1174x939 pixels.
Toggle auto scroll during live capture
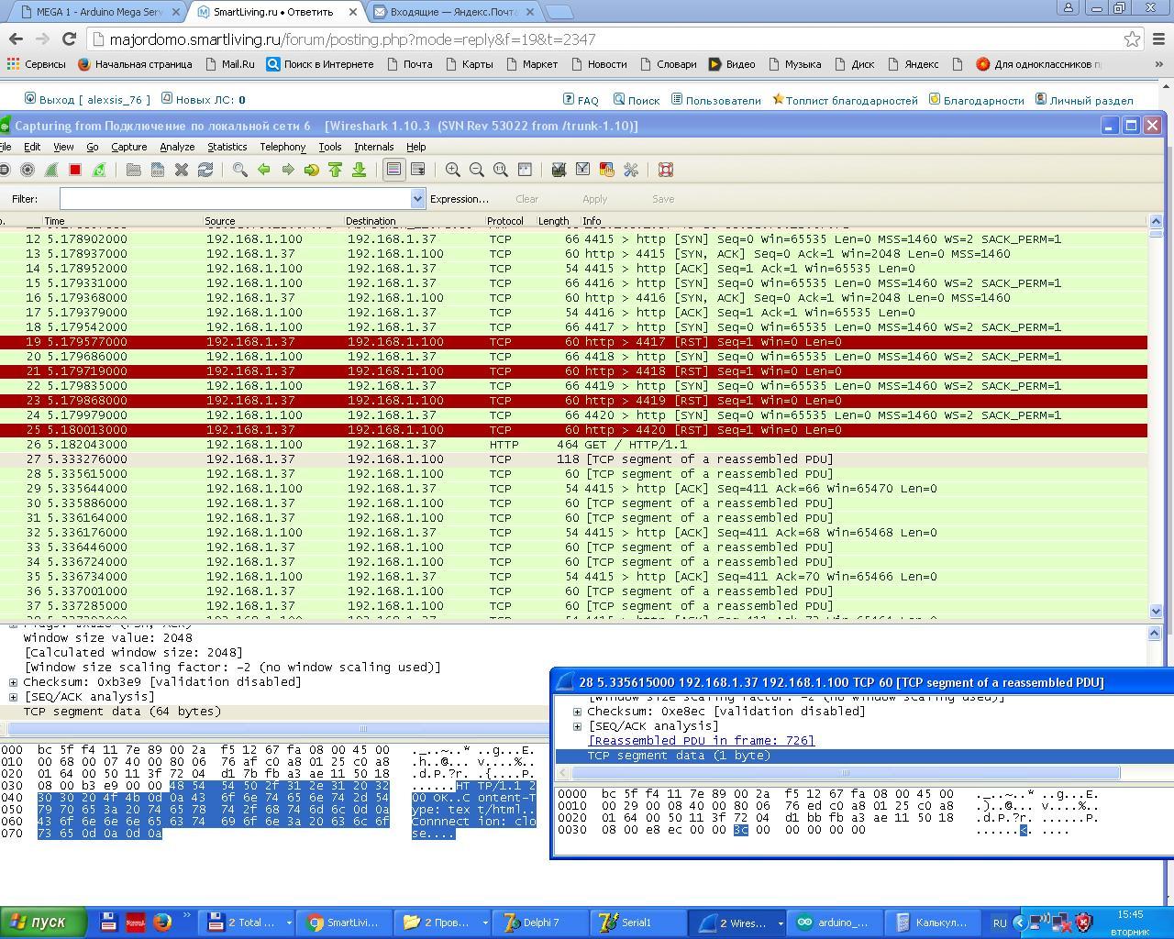[417, 170]
